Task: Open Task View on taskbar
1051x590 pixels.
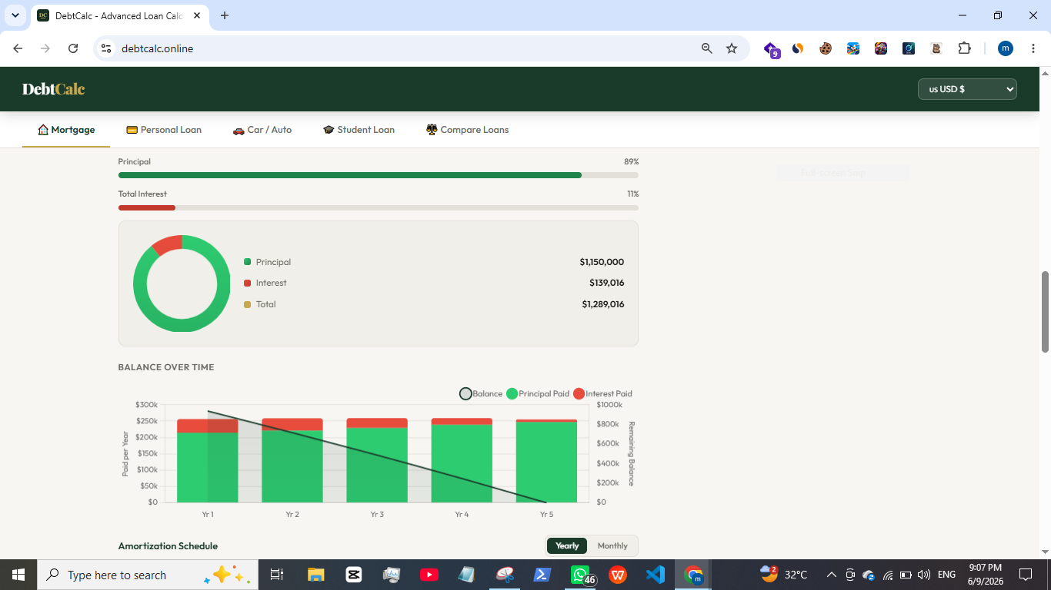Action: tap(277, 575)
